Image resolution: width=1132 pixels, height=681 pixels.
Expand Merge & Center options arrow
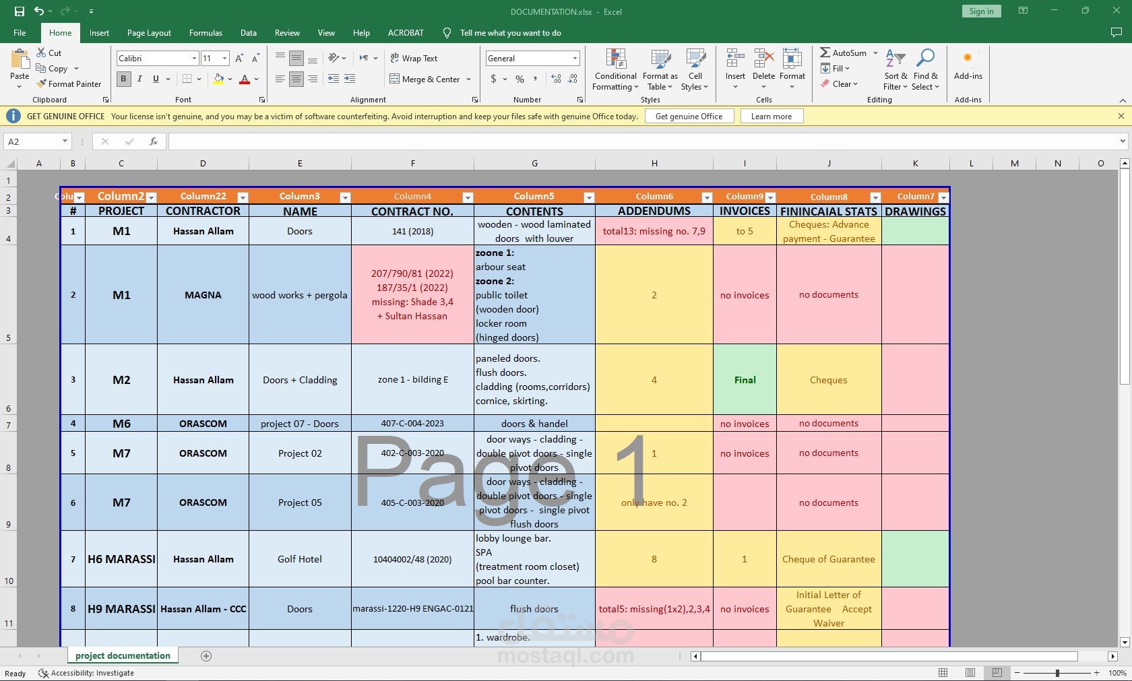click(468, 79)
